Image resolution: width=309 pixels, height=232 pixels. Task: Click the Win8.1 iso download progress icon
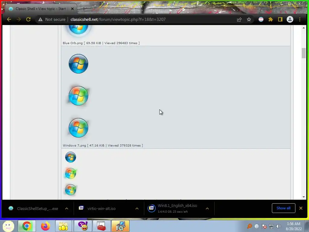pyautogui.click(x=151, y=208)
